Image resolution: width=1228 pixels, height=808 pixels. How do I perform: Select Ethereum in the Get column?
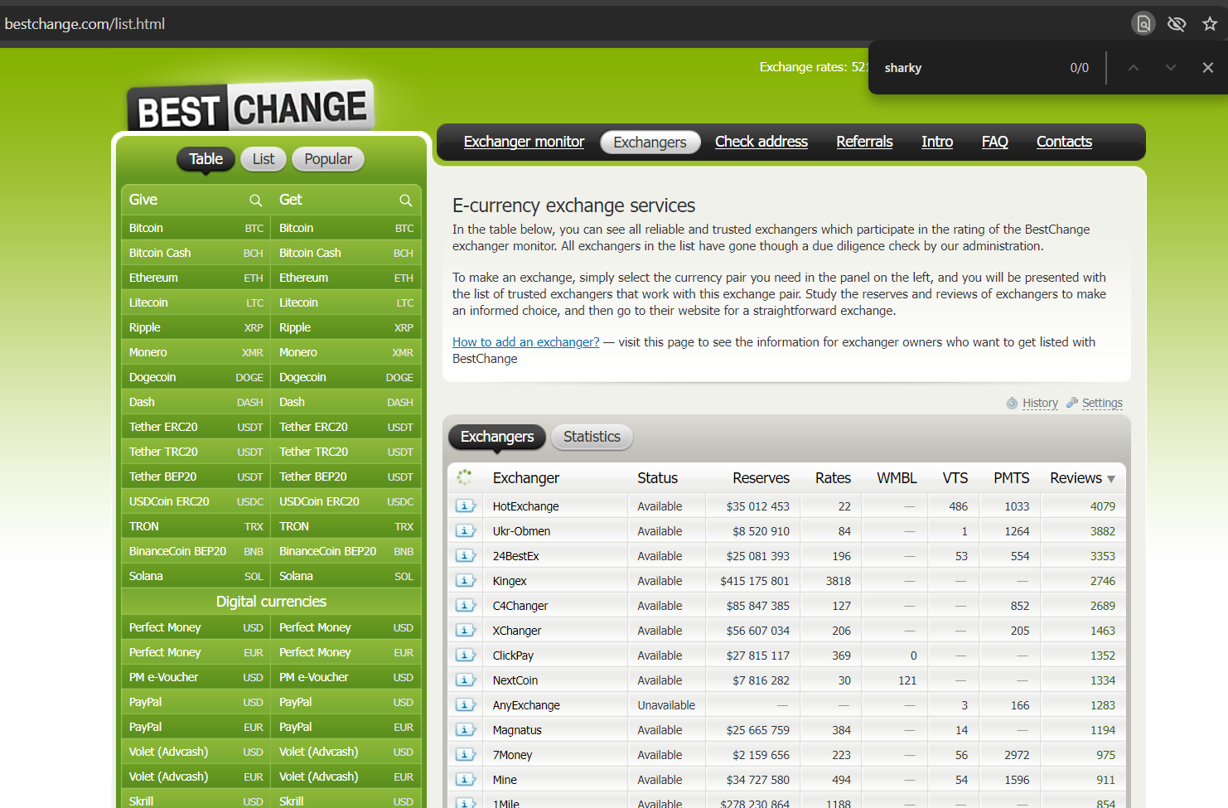pos(346,278)
